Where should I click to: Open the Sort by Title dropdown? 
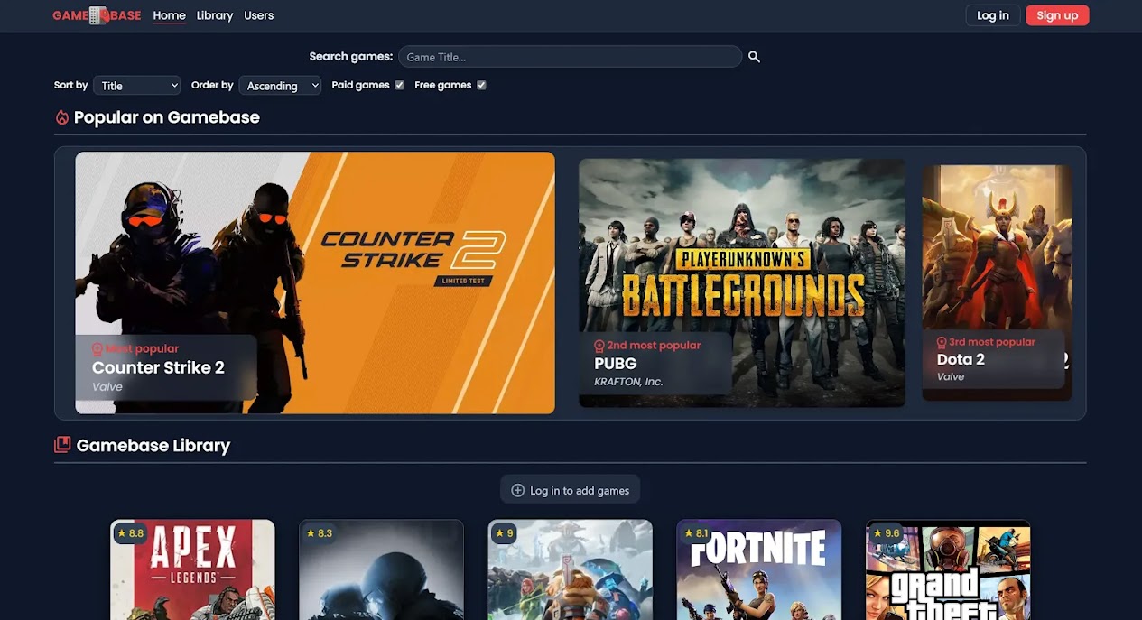click(x=137, y=86)
